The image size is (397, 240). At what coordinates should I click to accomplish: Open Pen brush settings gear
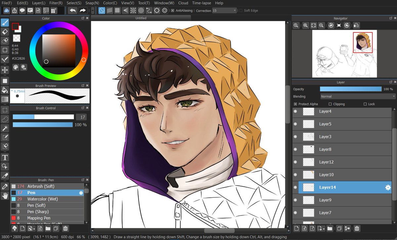point(81,193)
